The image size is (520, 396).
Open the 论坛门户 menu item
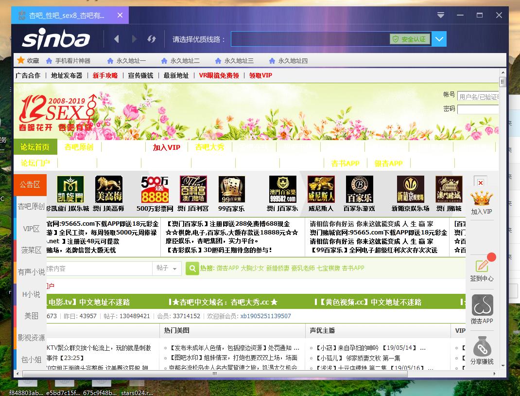click(x=35, y=163)
